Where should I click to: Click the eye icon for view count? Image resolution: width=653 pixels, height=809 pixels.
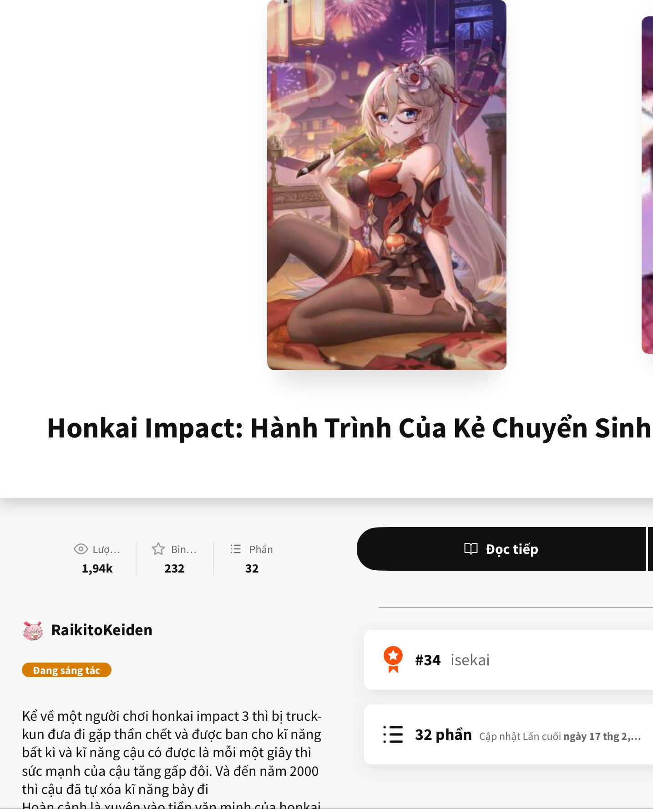(x=81, y=549)
